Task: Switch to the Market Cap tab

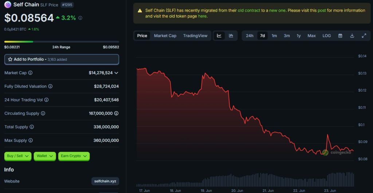Action: click(x=165, y=36)
